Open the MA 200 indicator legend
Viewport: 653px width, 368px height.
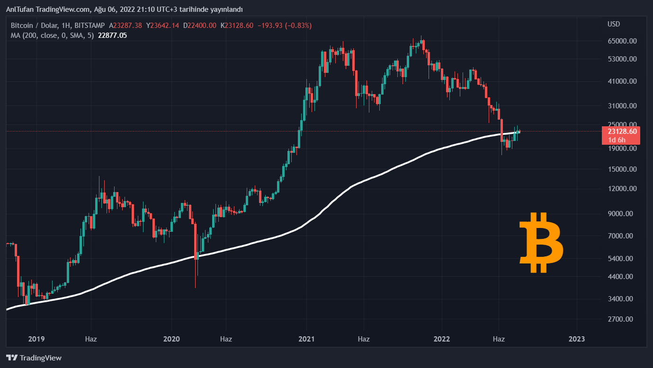point(52,35)
